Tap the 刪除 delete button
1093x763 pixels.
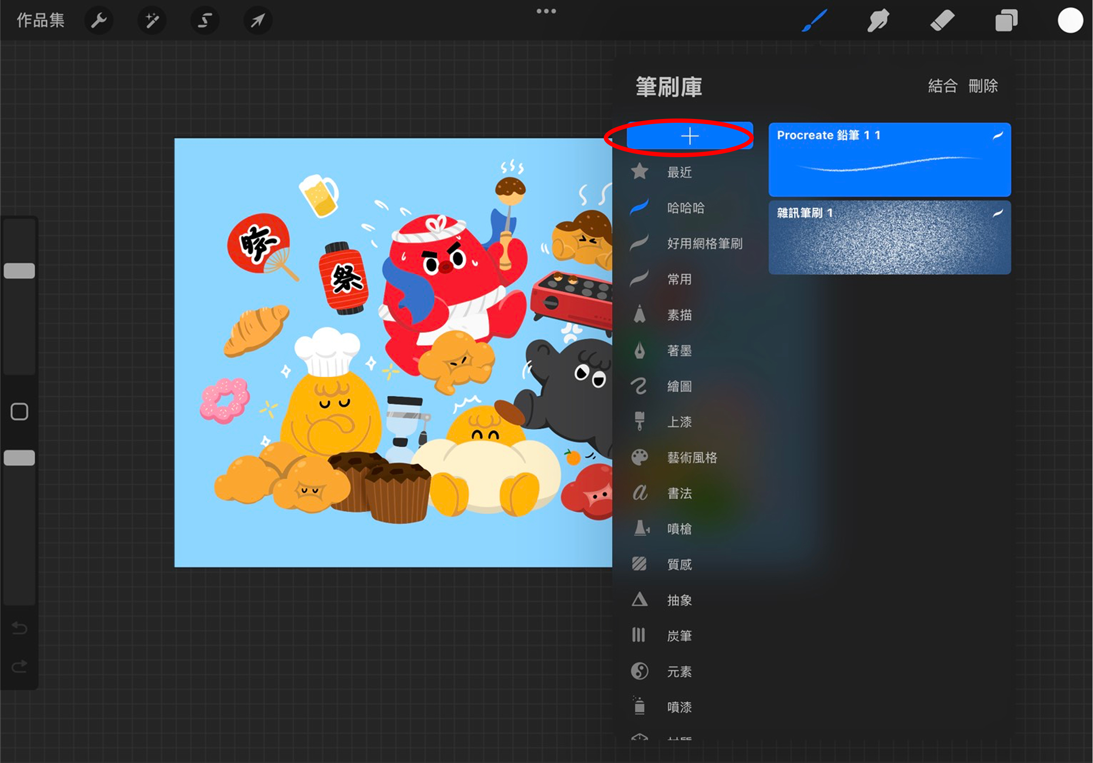pyautogui.click(x=982, y=86)
